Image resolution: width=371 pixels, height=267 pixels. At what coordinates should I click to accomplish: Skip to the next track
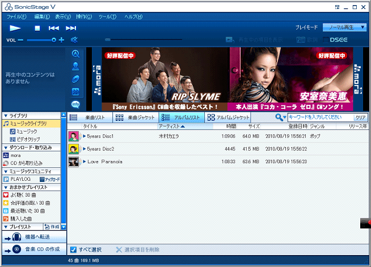71,28
